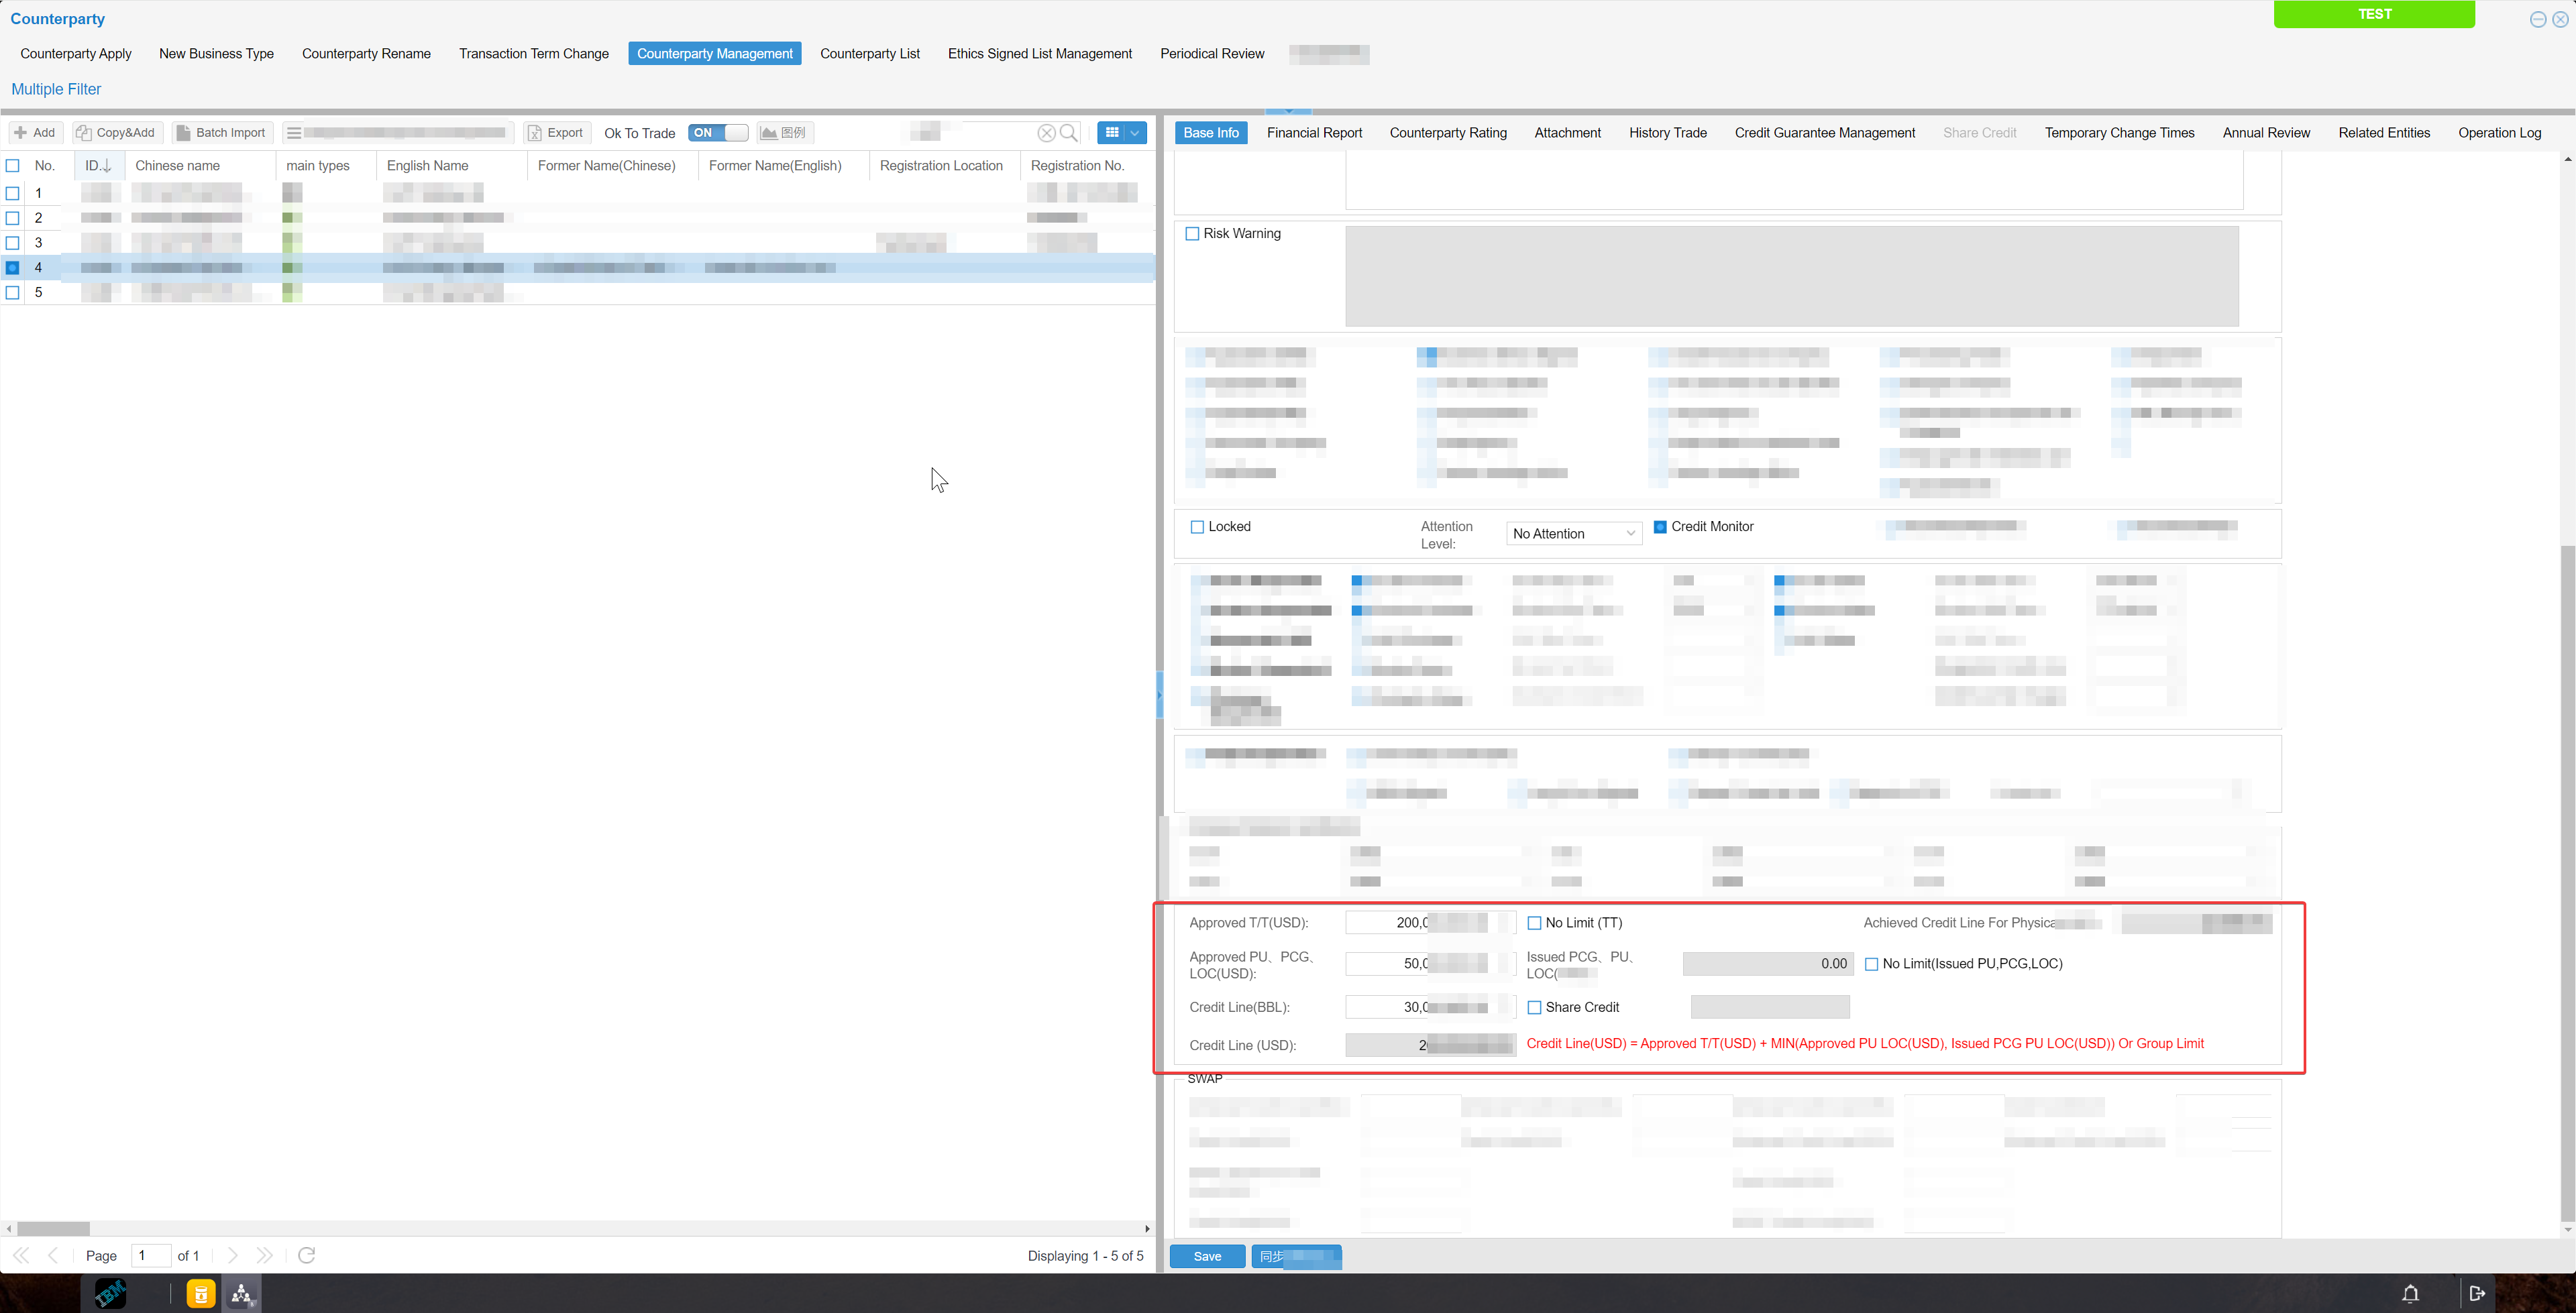2576x1313 pixels.
Task: Click the Add plus icon button
Action: 35,133
